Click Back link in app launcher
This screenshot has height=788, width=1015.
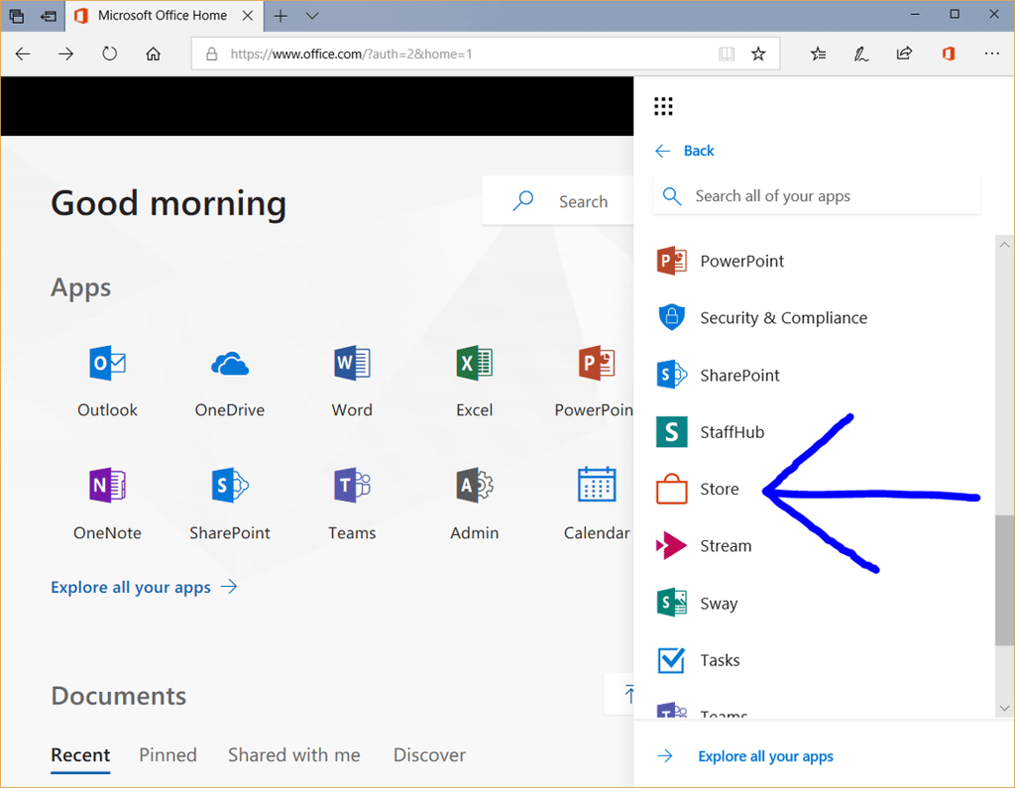click(x=684, y=151)
